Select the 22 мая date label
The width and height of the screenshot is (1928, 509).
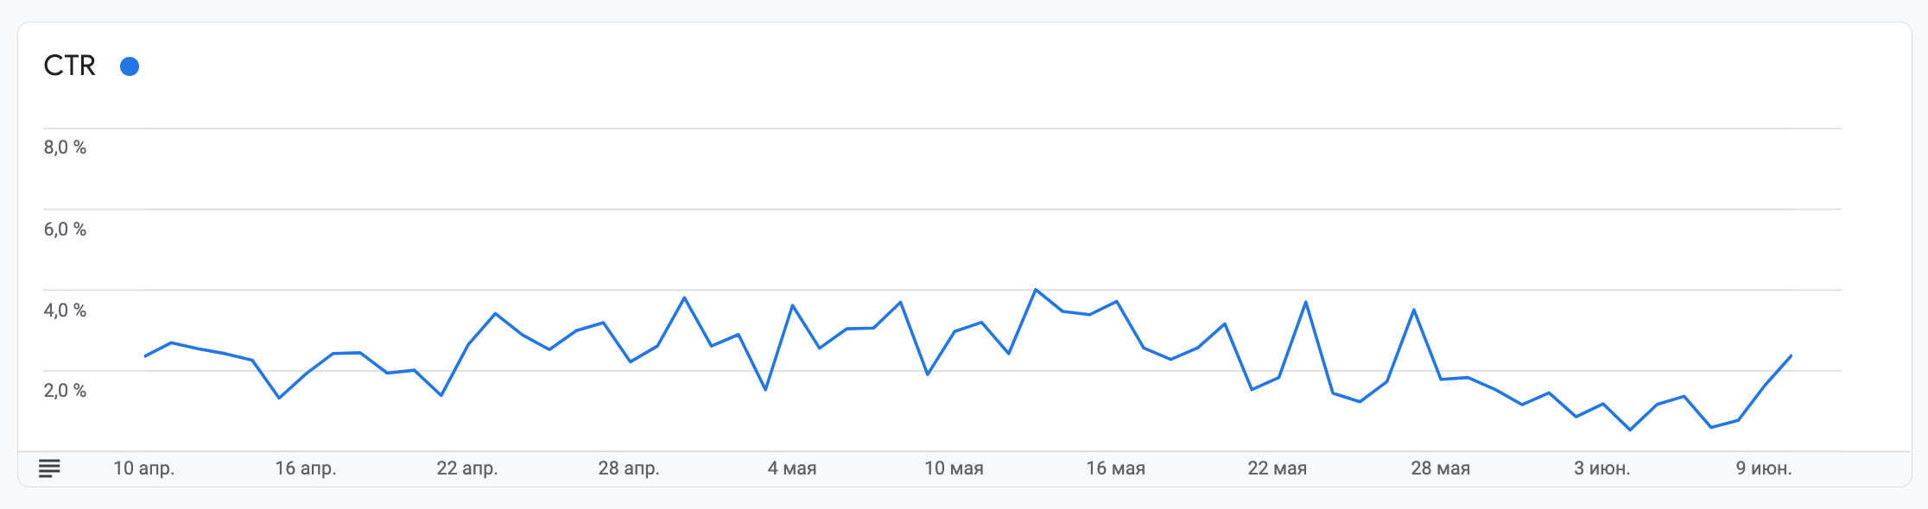(1277, 468)
